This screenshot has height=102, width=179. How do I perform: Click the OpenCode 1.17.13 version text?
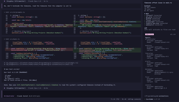(x=153, y=99)
